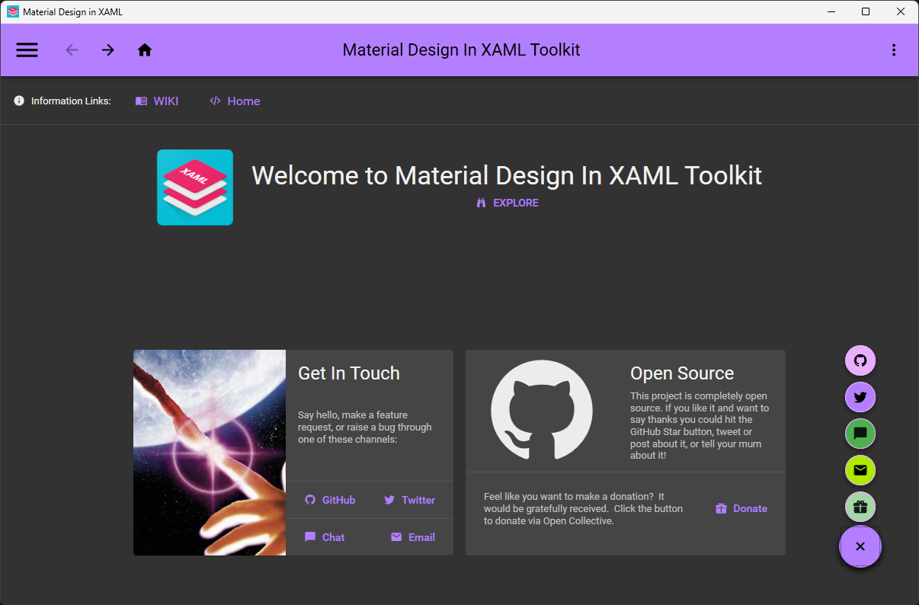Viewport: 919px width, 605px height.
Task: Minimize the Material Design in XAML window
Action: [x=831, y=11]
